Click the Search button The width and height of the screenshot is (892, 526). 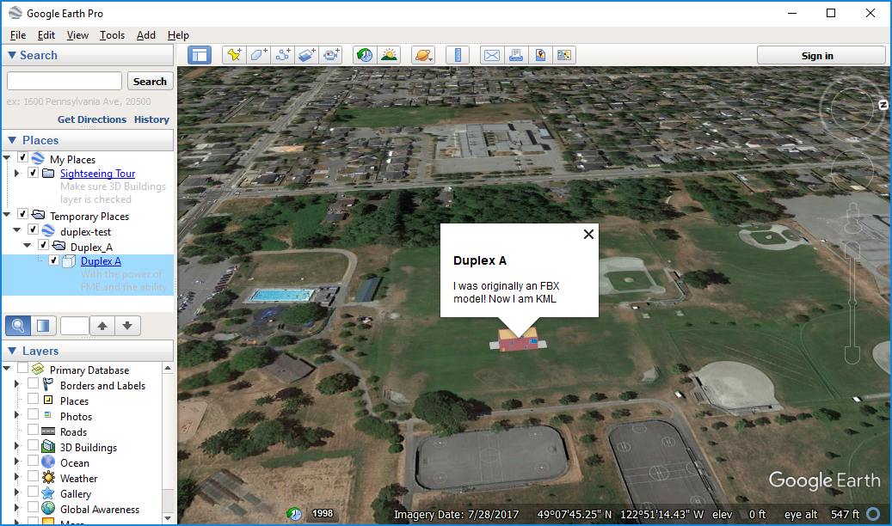tap(150, 82)
